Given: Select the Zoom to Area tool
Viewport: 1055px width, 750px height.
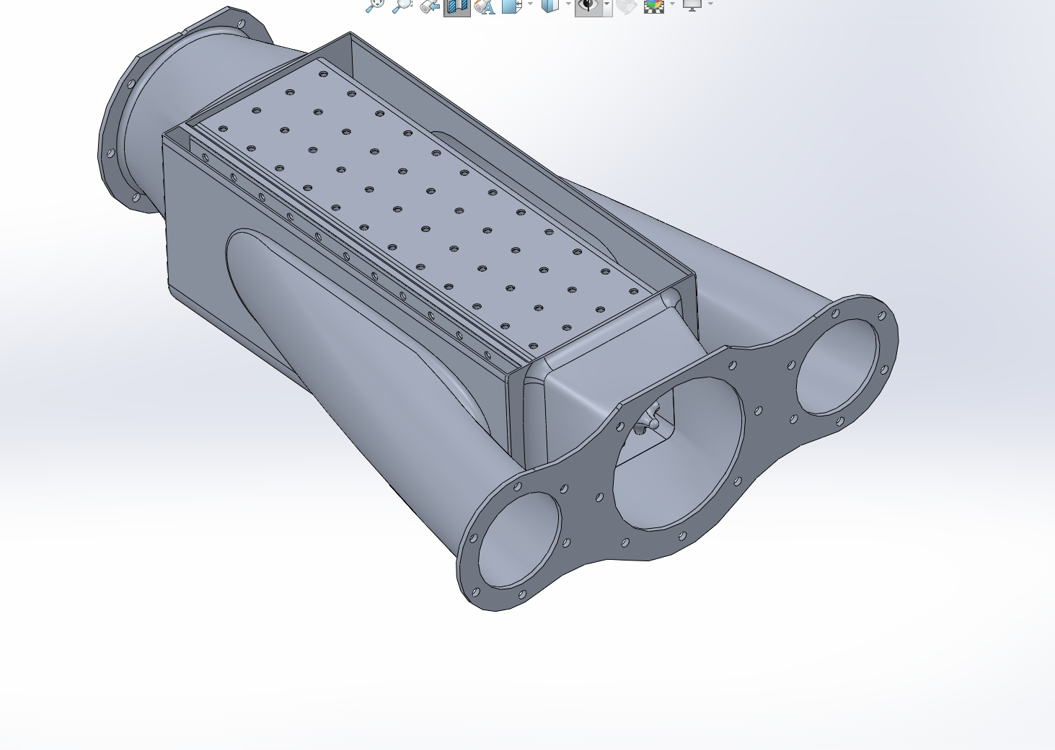Looking at the screenshot, I should pos(402,6).
